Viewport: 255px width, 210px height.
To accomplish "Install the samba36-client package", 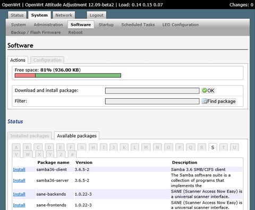I will 19,170.
